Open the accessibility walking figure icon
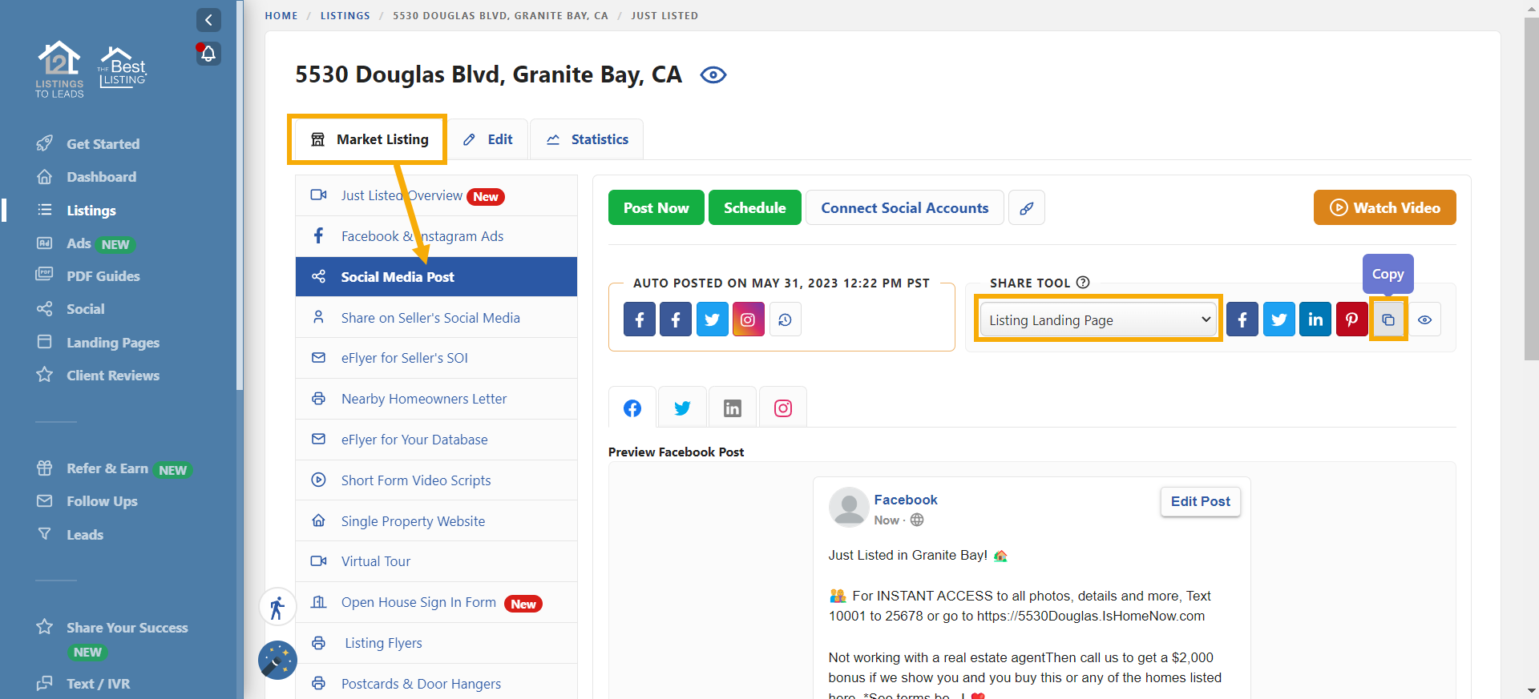The width and height of the screenshot is (1539, 699). [x=277, y=608]
